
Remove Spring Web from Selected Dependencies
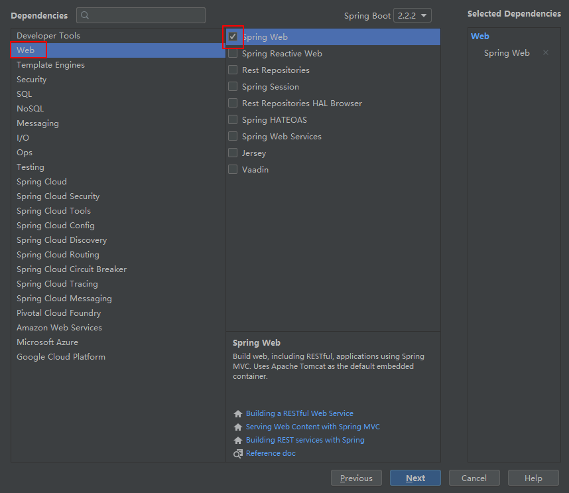[x=545, y=52]
